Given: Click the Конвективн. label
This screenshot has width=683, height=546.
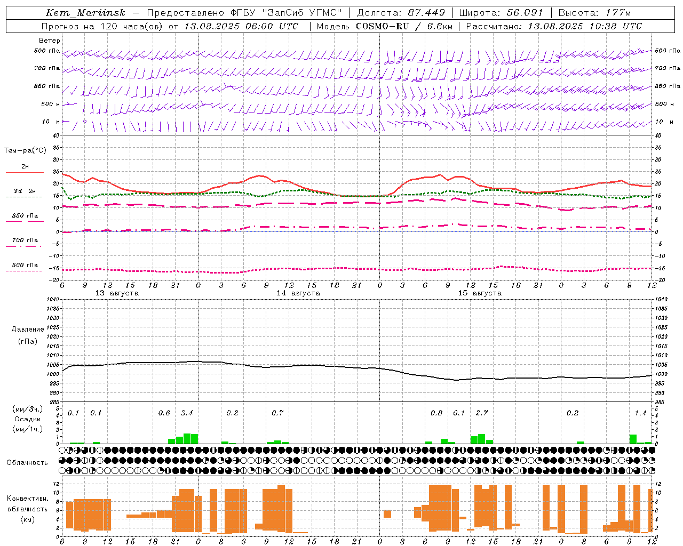Looking at the screenshot, I should (28, 499).
